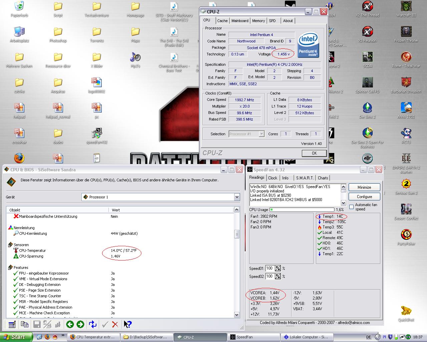The height and width of the screenshot is (342, 427).
Task: Open the Charts tab in SpeedFan
Action: pos(323,178)
